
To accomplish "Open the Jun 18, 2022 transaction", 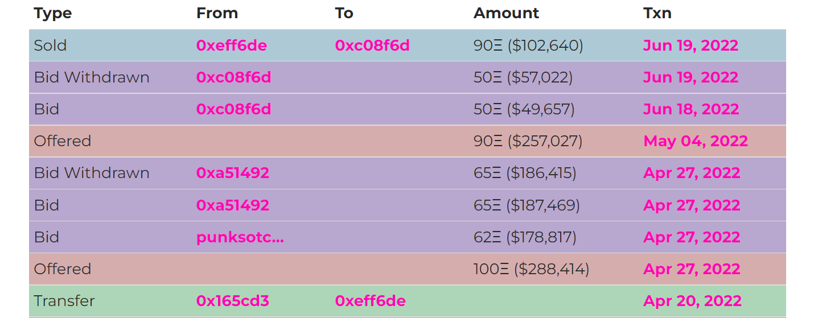I will click(x=691, y=109).
